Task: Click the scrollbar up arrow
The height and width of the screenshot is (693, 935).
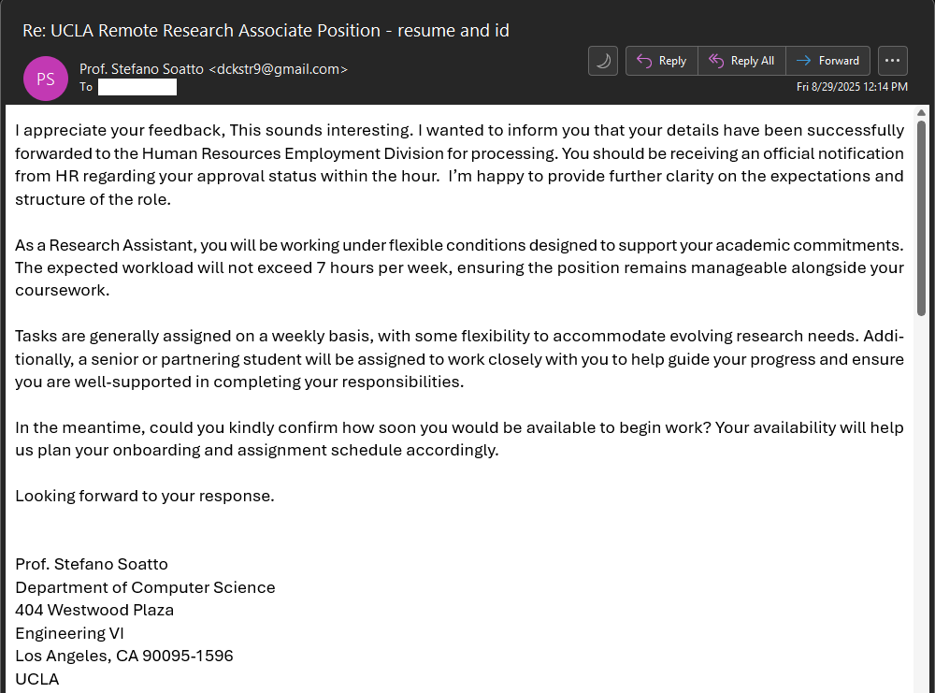Action: coord(921,112)
